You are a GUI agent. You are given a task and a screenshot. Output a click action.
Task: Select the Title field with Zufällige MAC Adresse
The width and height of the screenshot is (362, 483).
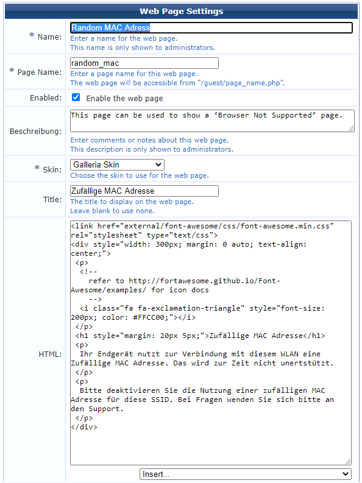coord(144,191)
